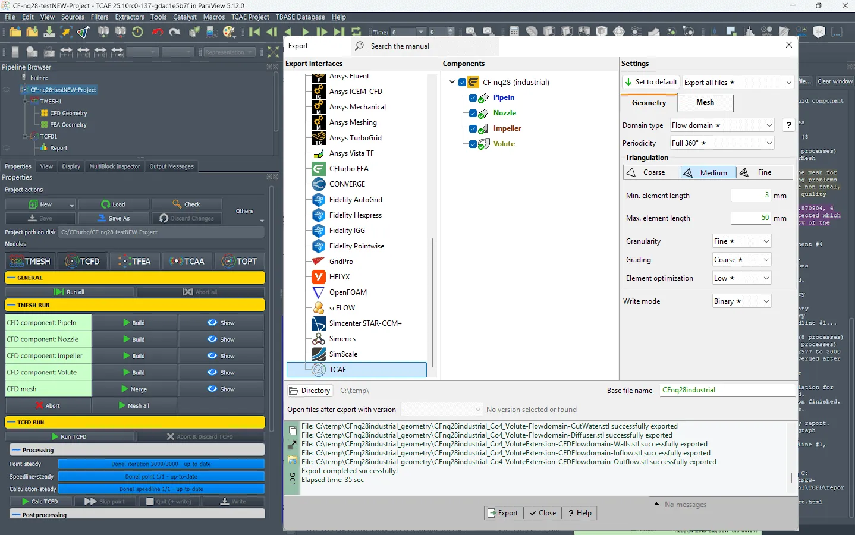
Task: Open Help from the dialog bottom
Action: (x=580, y=513)
